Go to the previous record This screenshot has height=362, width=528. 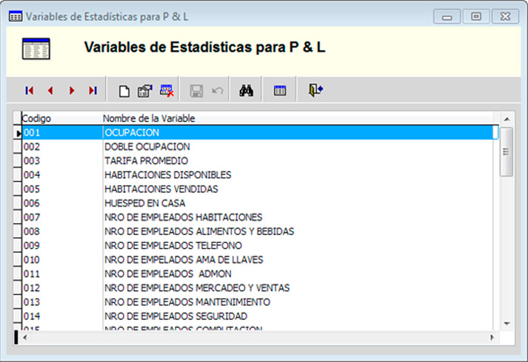[50, 90]
